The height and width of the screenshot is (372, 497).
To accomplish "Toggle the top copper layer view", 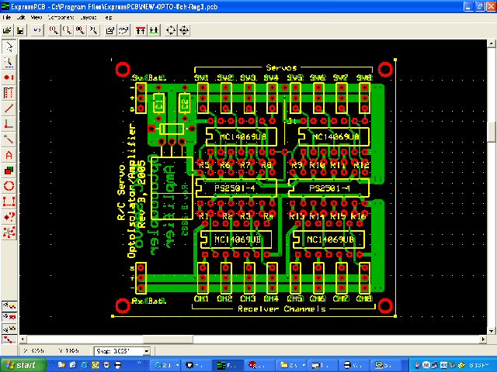I will [x=141, y=30].
